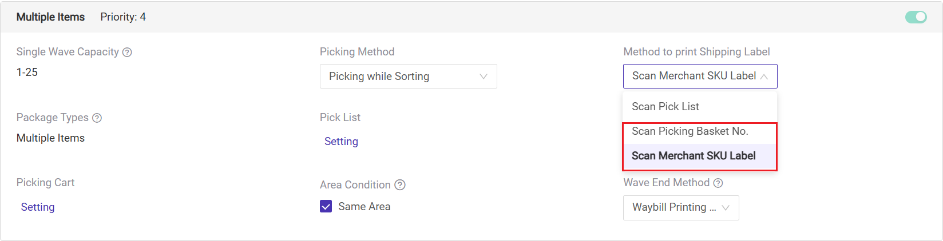Click the Wave End Method help icon
This screenshot has width=943, height=241.
pos(718,183)
